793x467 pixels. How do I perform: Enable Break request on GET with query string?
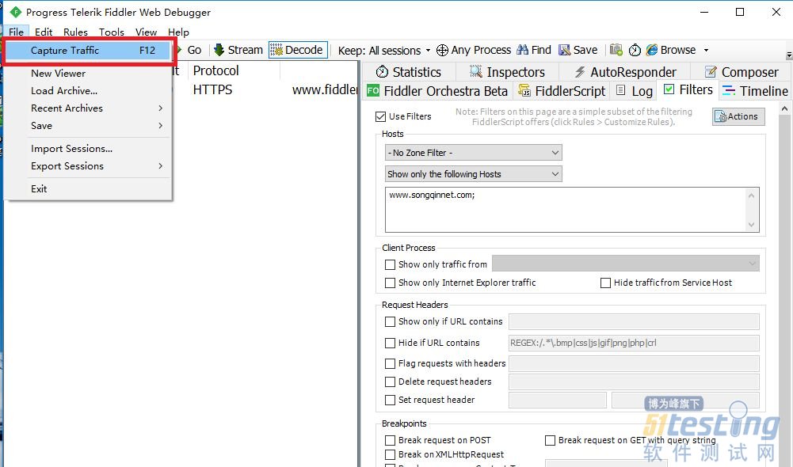tap(551, 440)
